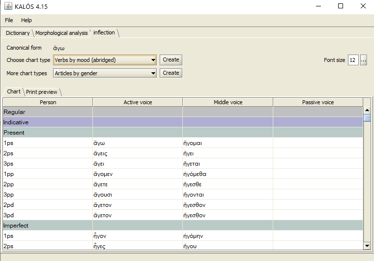Open font size options ellipsis button

pyautogui.click(x=364, y=60)
